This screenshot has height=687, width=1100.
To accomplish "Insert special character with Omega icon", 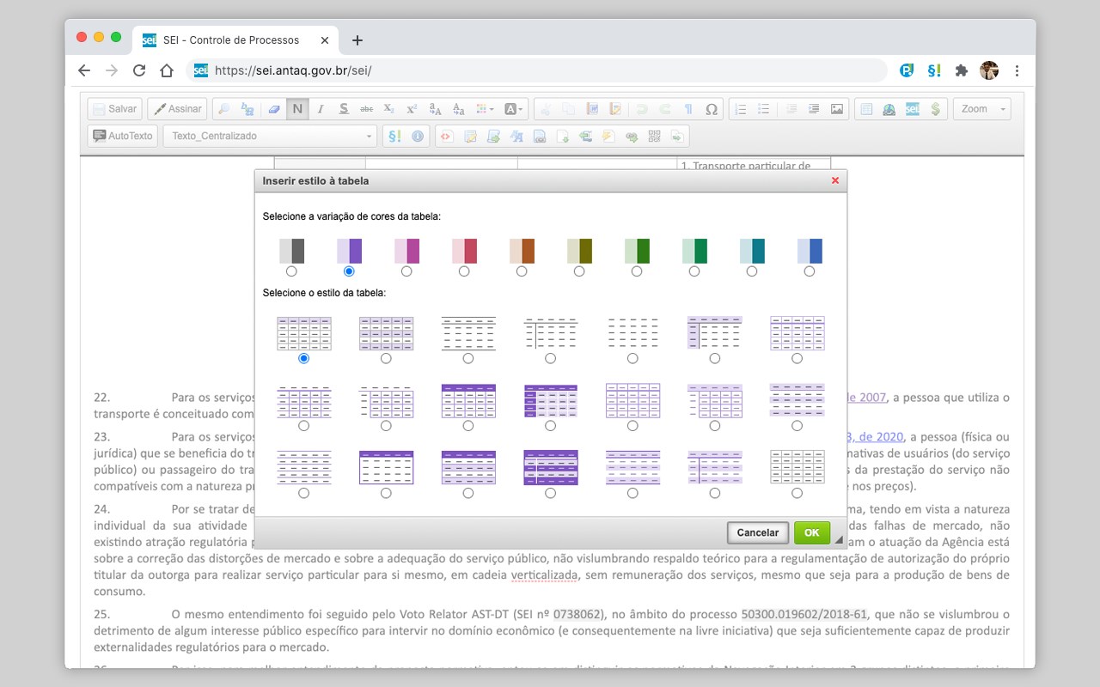I will click(x=711, y=109).
